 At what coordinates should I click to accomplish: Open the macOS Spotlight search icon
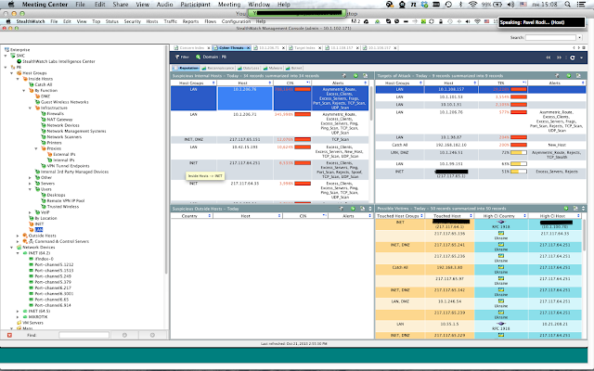click(x=567, y=5)
